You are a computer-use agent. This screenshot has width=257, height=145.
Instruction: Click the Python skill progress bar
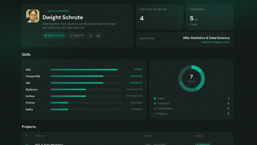(x=86, y=103)
